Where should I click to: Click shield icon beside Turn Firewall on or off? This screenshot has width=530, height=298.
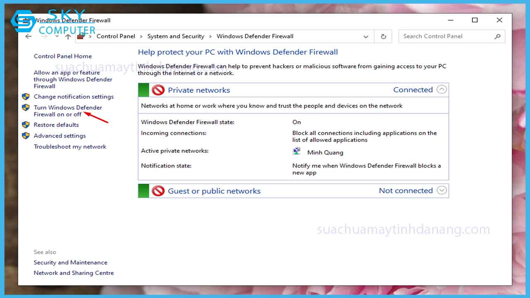pyautogui.click(x=26, y=108)
